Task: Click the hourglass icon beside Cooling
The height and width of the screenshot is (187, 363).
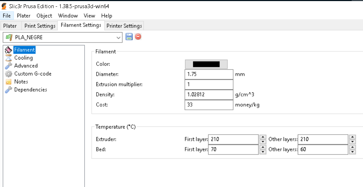Action: pos(8,58)
